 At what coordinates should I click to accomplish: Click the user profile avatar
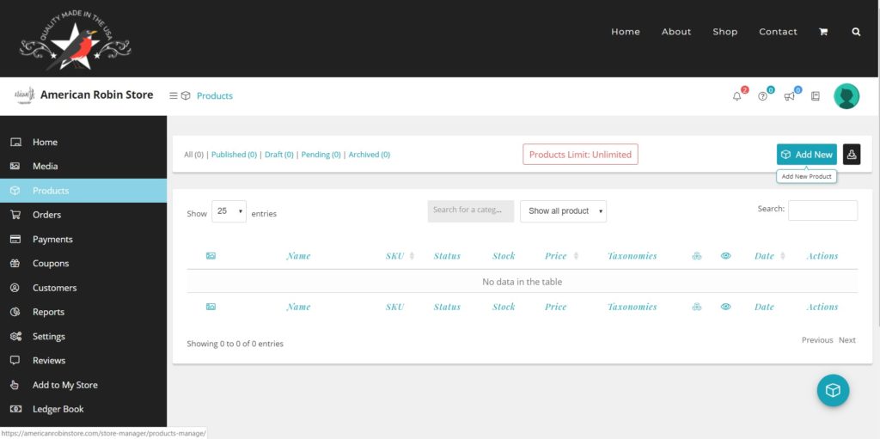tap(846, 96)
